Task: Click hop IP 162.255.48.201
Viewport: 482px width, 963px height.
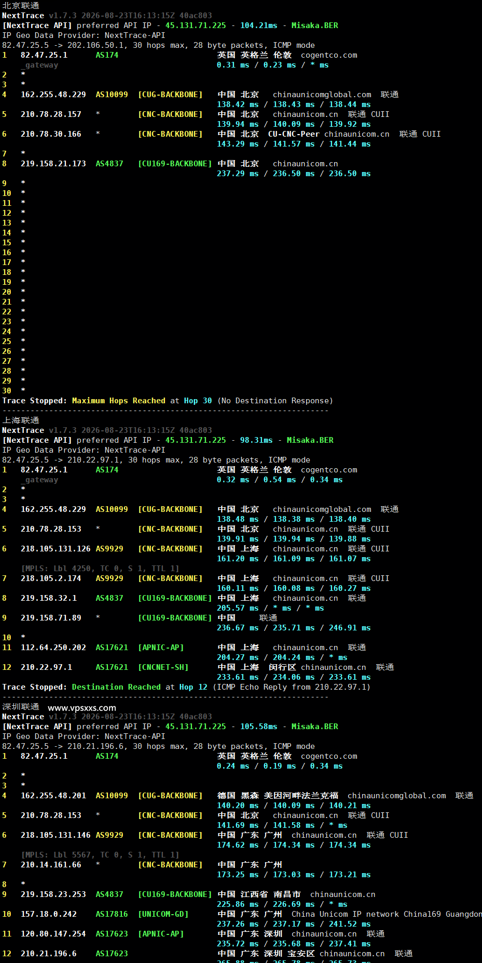Action: [53, 796]
